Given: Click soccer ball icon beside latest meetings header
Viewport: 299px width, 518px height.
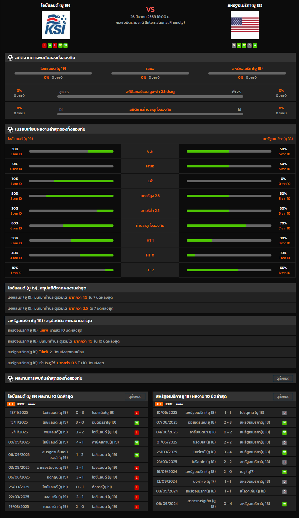Looking at the screenshot, I should (10, 378).
